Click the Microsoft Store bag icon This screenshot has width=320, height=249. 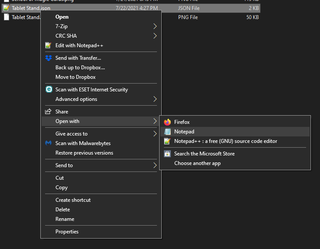[167, 154]
